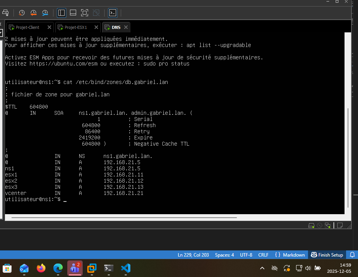Open the message log note icon
The height and width of the screenshot is (277, 358).
(x=340, y=225)
